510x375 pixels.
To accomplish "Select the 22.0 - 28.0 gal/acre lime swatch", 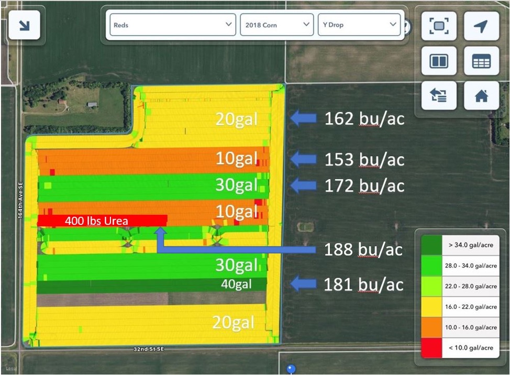I will coord(431,286).
